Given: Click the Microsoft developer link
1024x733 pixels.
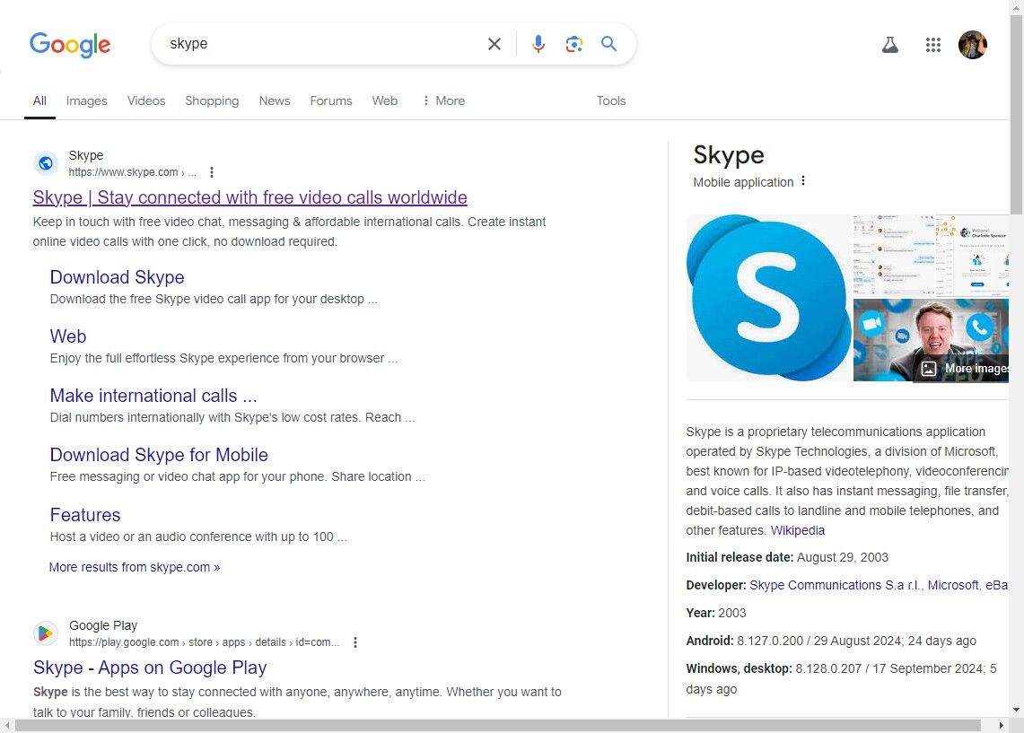Looking at the screenshot, I should (953, 586).
